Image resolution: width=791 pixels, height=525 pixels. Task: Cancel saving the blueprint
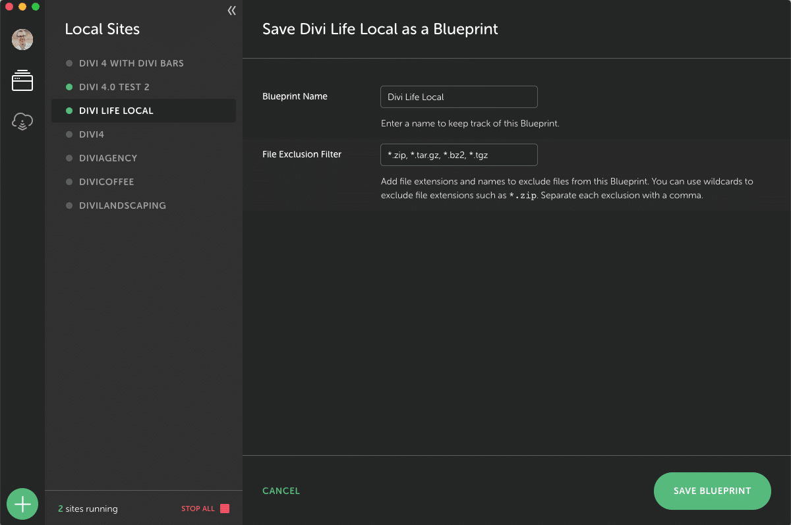tap(281, 491)
